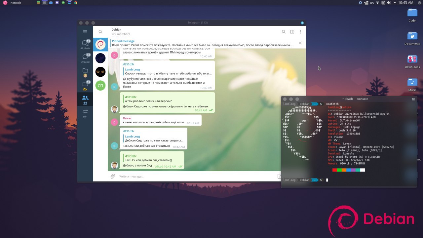
Task: Open the green circular app in top panel
Action: [63, 3]
